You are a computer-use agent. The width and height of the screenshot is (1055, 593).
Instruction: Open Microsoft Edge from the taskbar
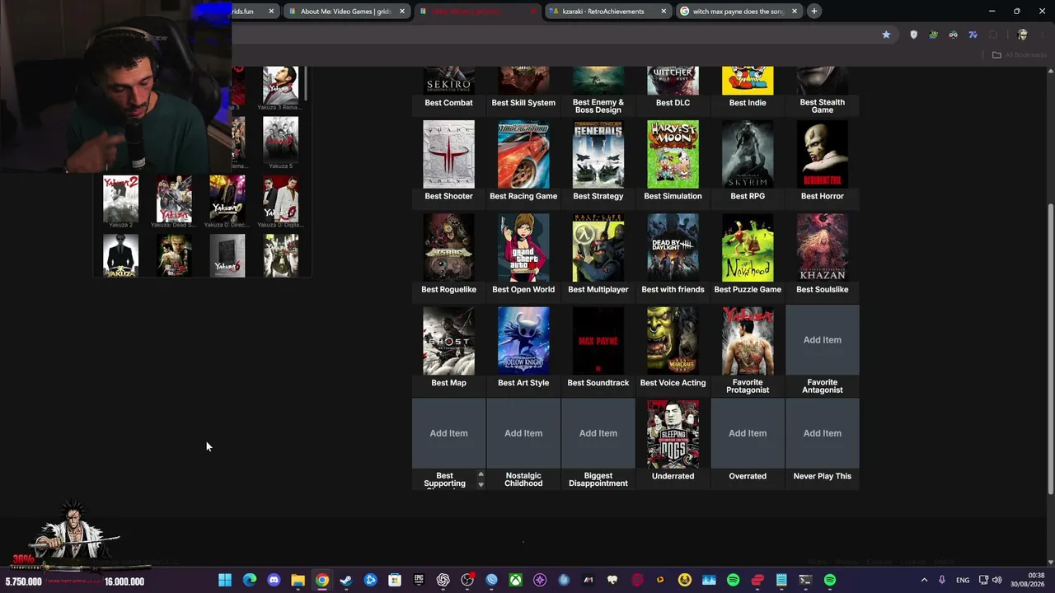(x=249, y=581)
